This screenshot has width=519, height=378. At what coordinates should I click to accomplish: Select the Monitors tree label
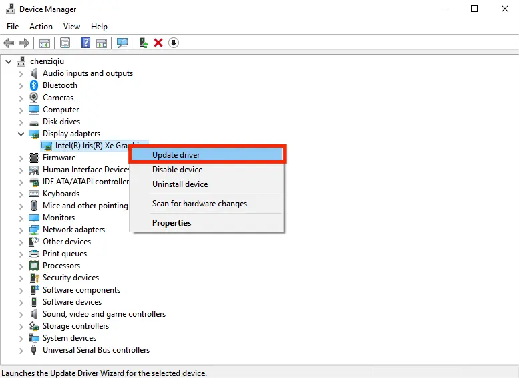[59, 218]
